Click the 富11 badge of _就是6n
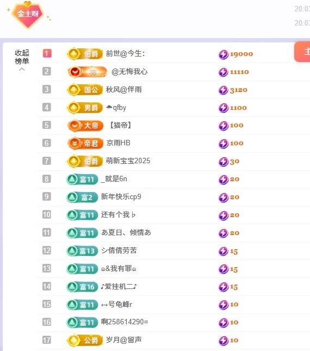The height and width of the screenshot is (351, 310). (82, 179)
